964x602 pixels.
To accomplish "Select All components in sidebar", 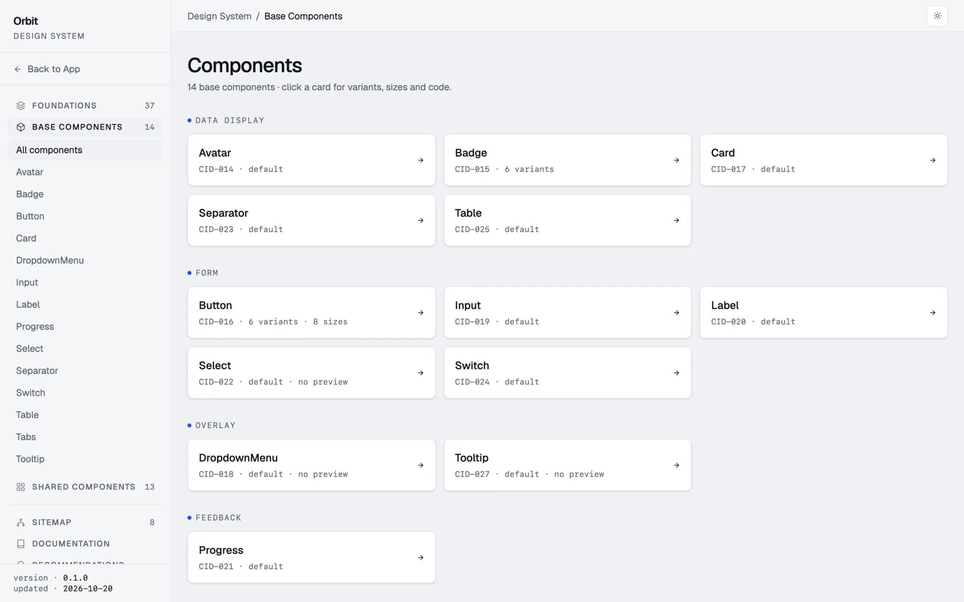I will tap(85, 150).
